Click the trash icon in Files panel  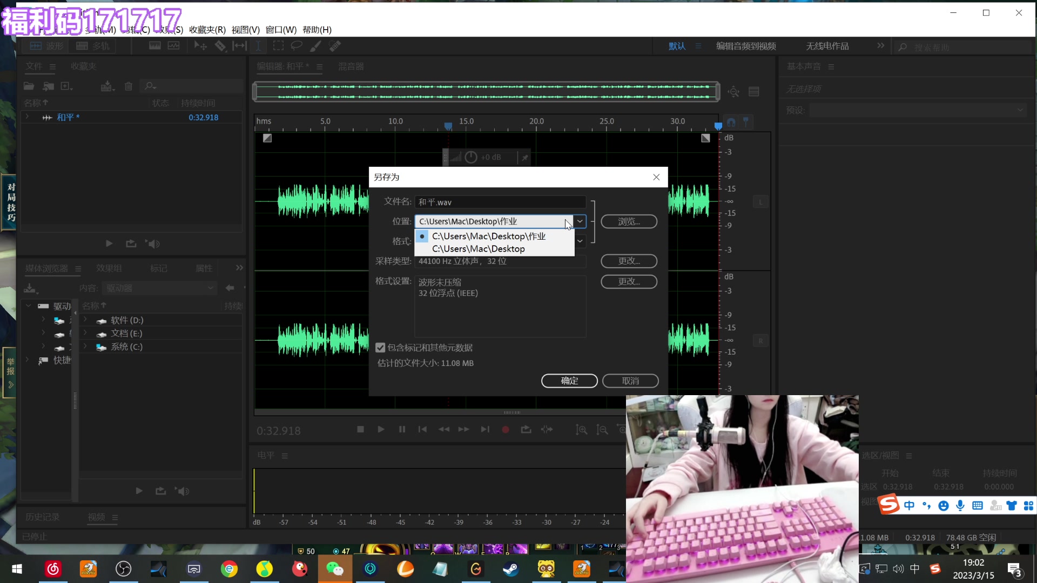point(129,86)
